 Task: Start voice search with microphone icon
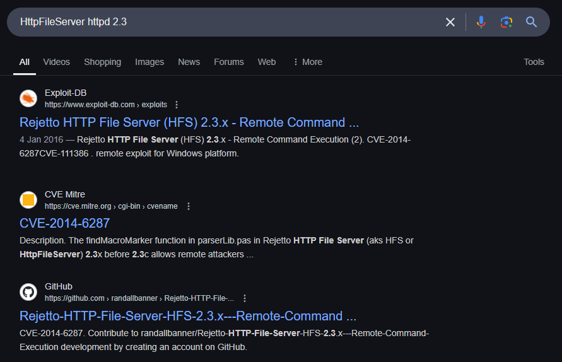[x=481, y=22]
